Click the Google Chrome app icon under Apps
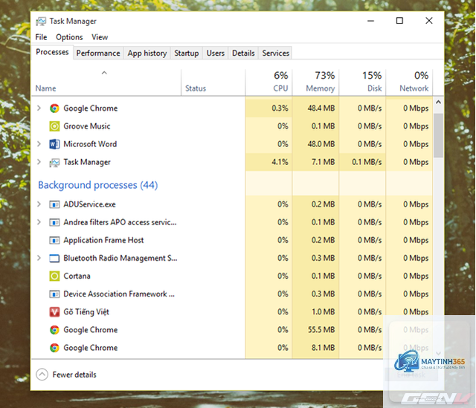Image resolution: width=476 pixels, height=408 pixels. [x=54, y=109]
